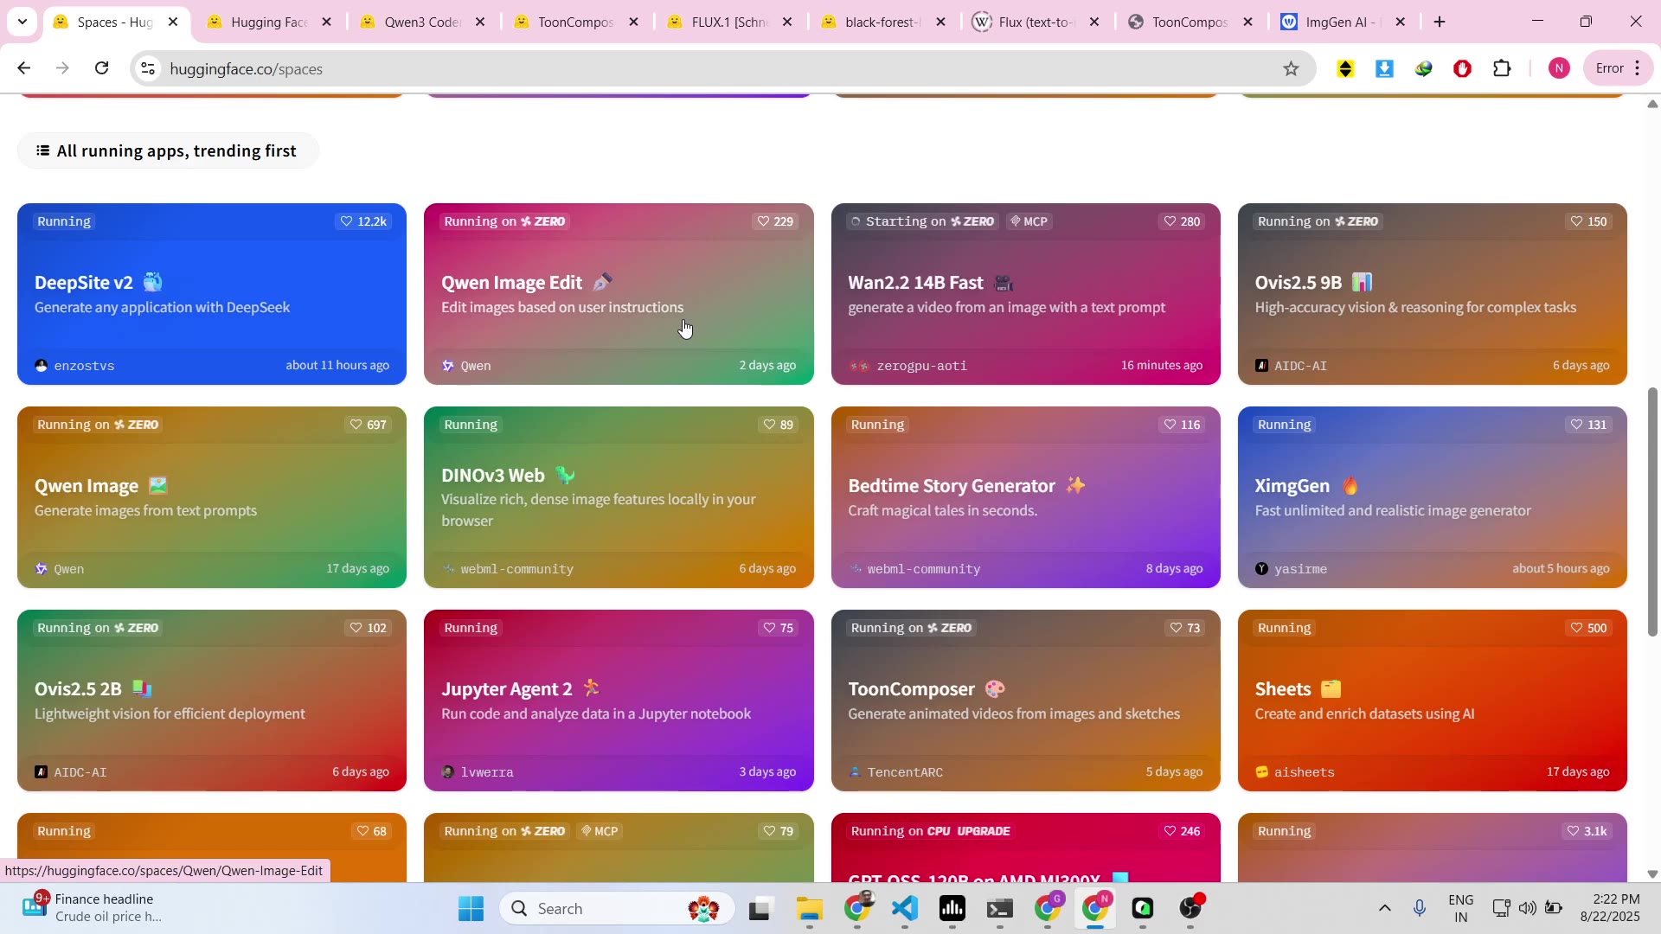Bookmark this page with the star icon
The image size is (1661, 934).
click(x=1291, y=68)
